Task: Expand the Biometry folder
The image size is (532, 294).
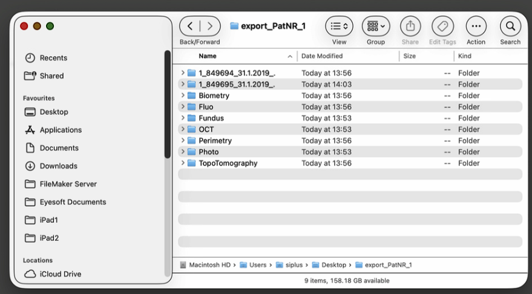Action: pyautogui.click(x=183, y=95)
